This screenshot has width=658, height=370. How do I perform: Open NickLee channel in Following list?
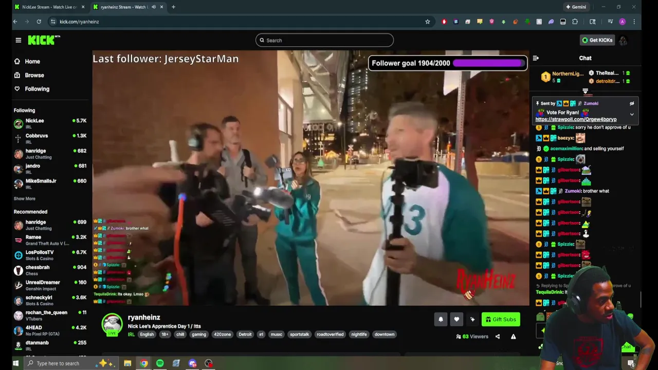click(x=50, y=123)
